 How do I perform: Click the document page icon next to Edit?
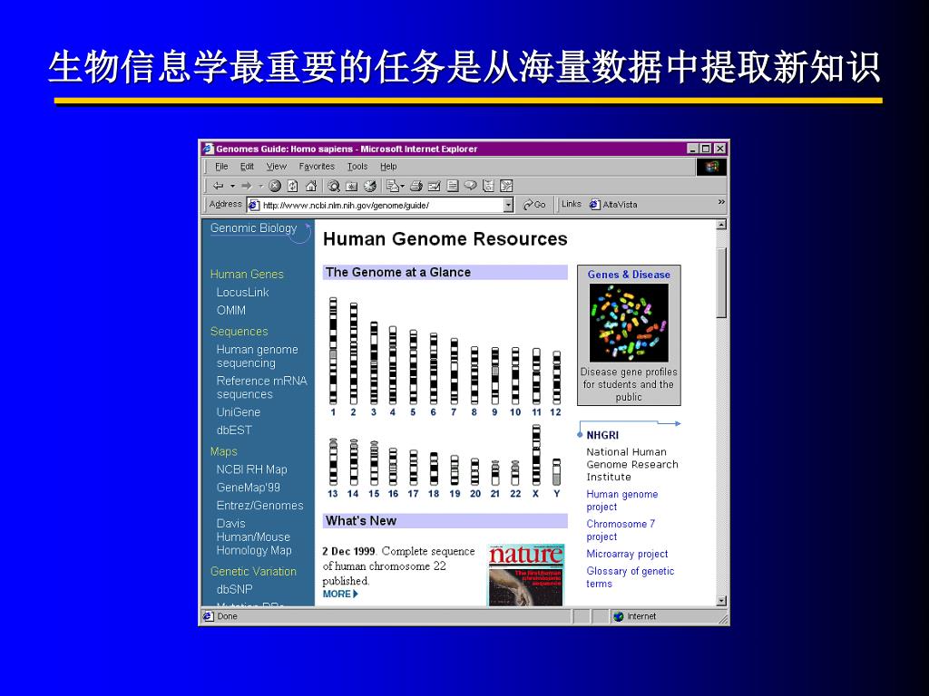point(453,186)
